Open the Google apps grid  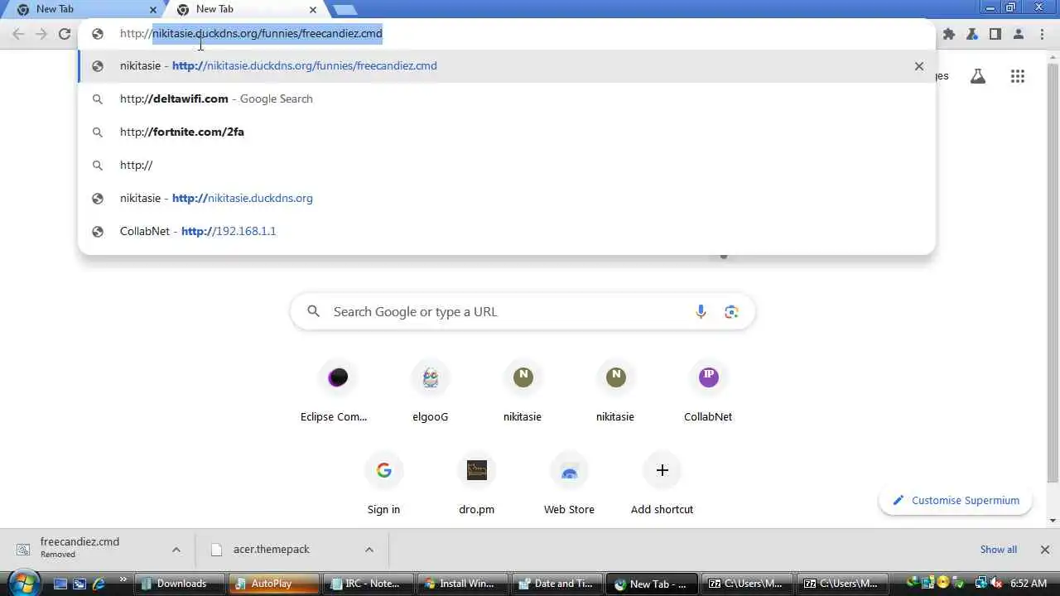coord(1018,76)
